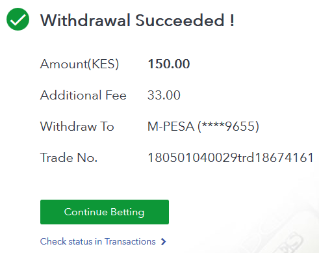Image resolution: width=319 pixels, height=253 pixels.
Task: Click the word Succeeded in the title
Action: 180,20
